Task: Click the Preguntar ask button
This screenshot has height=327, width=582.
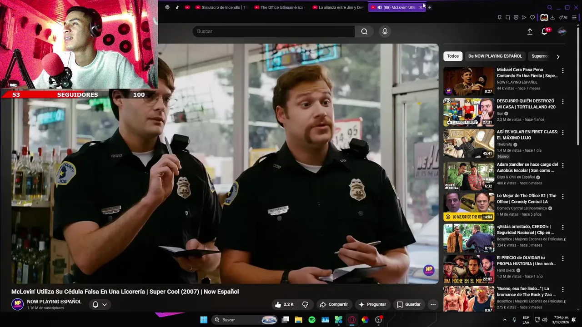Action: tap(372, 304)
